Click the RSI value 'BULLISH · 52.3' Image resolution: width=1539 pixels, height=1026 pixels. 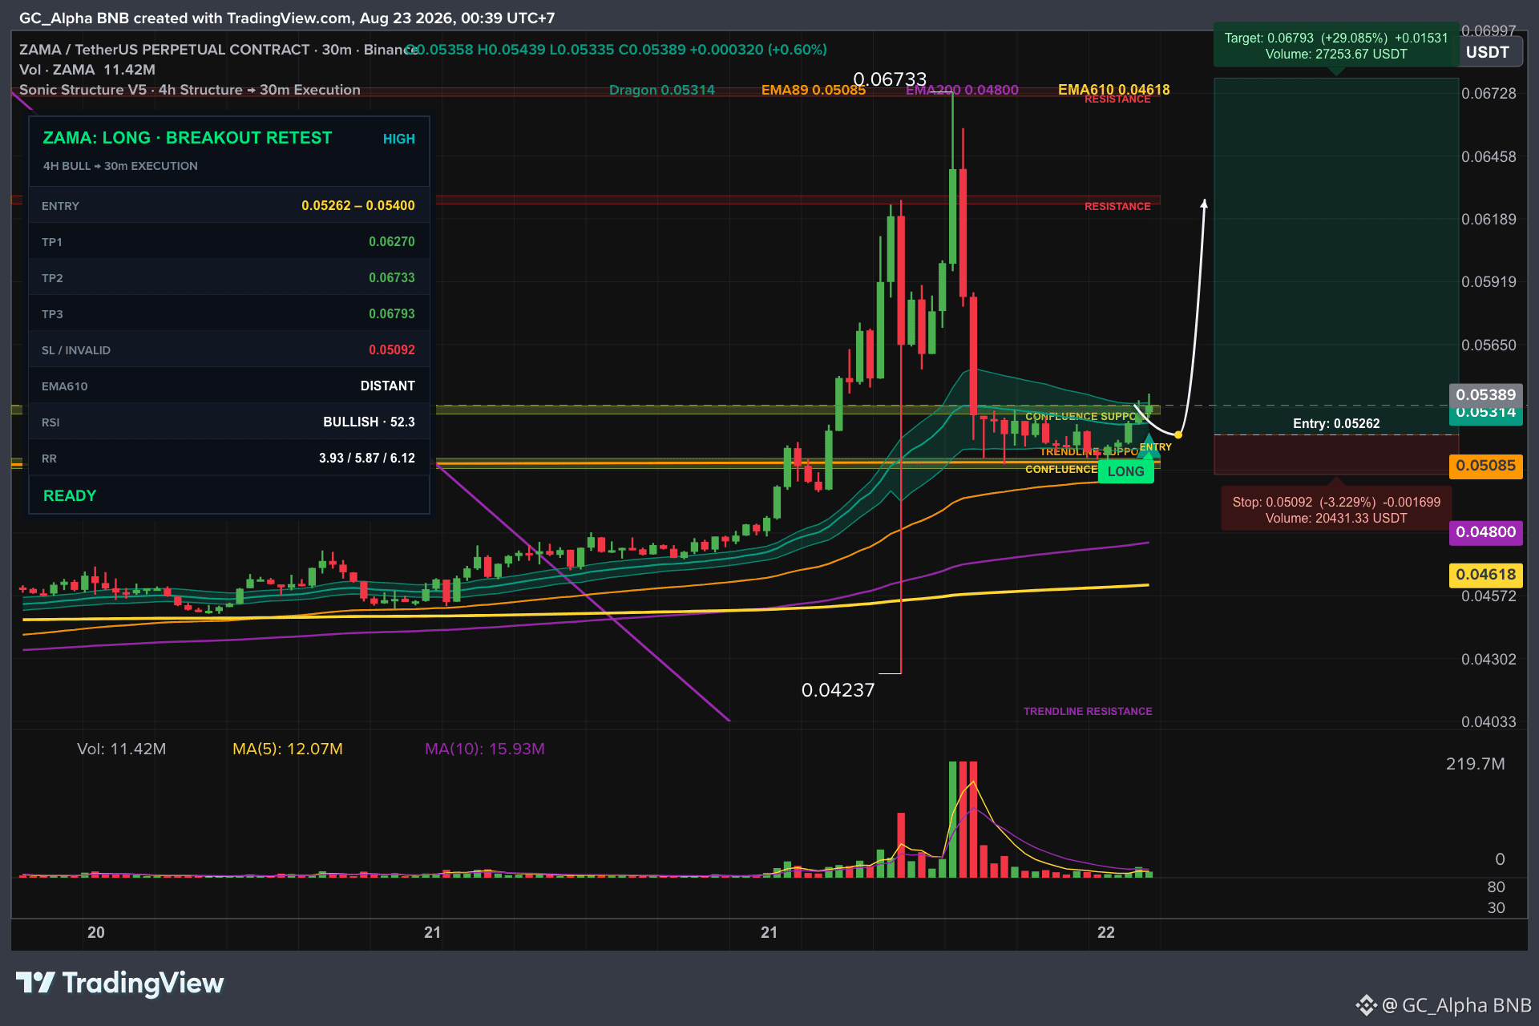[369, 422]
